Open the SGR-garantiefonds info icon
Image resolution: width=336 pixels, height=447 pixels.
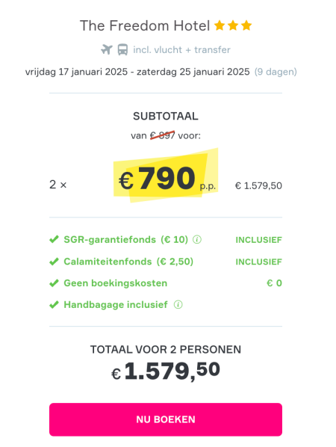click(x=197, y=239)
